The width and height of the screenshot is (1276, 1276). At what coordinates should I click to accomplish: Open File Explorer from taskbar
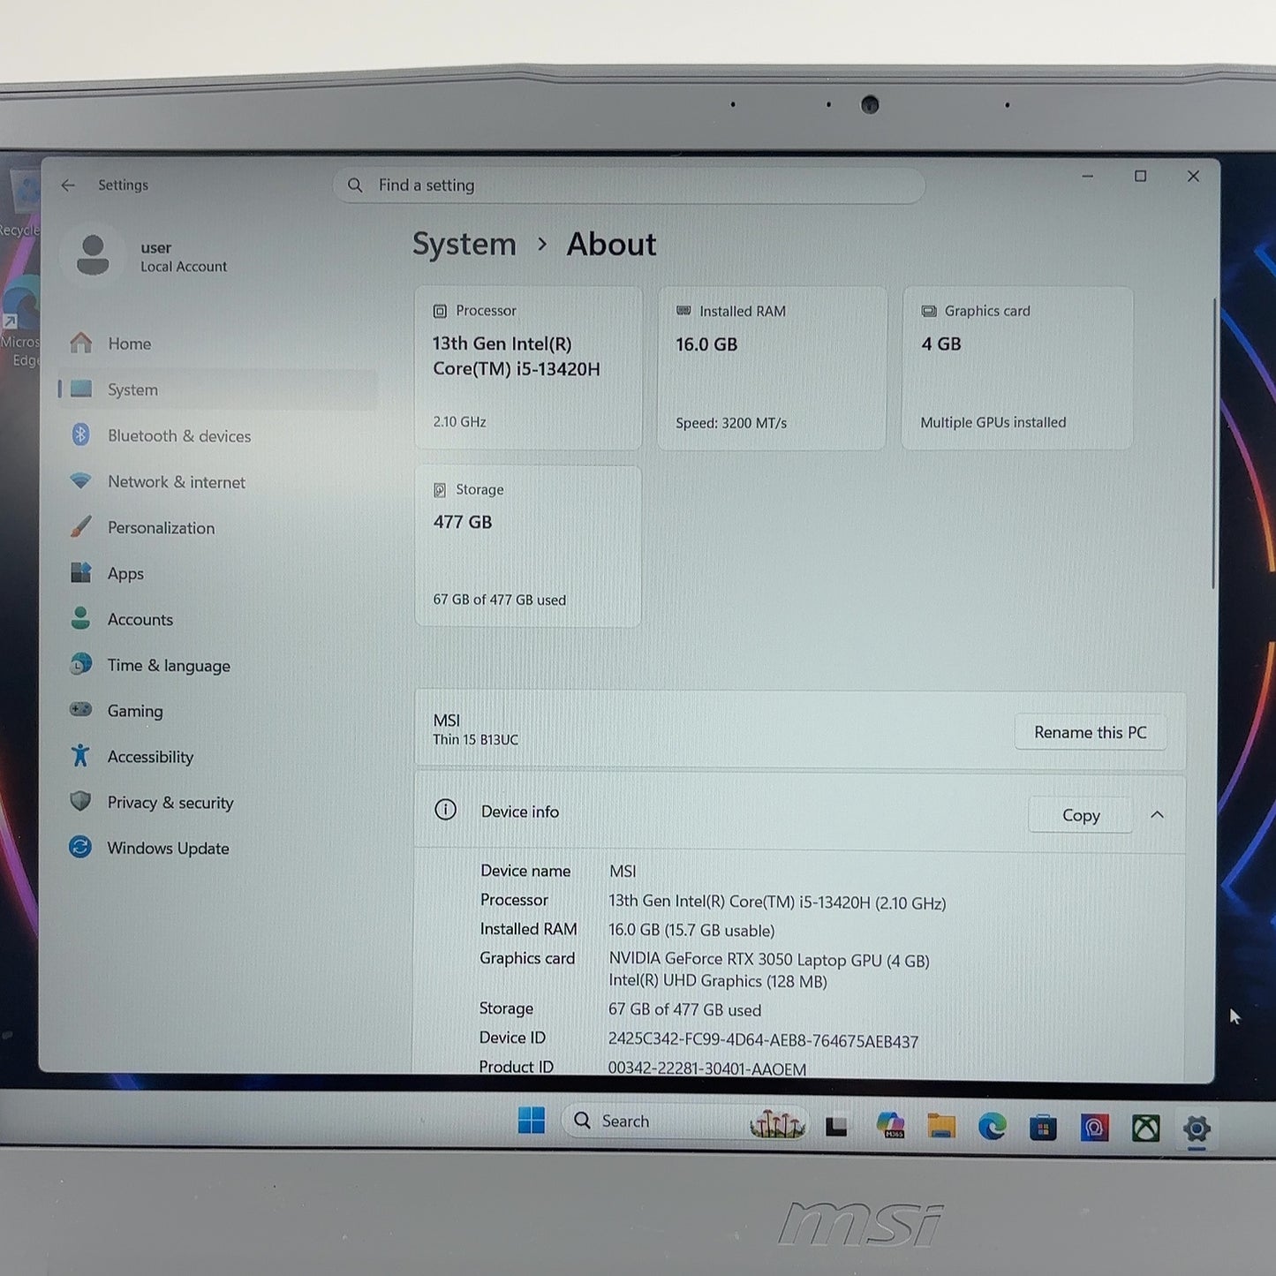(941, 1126)
